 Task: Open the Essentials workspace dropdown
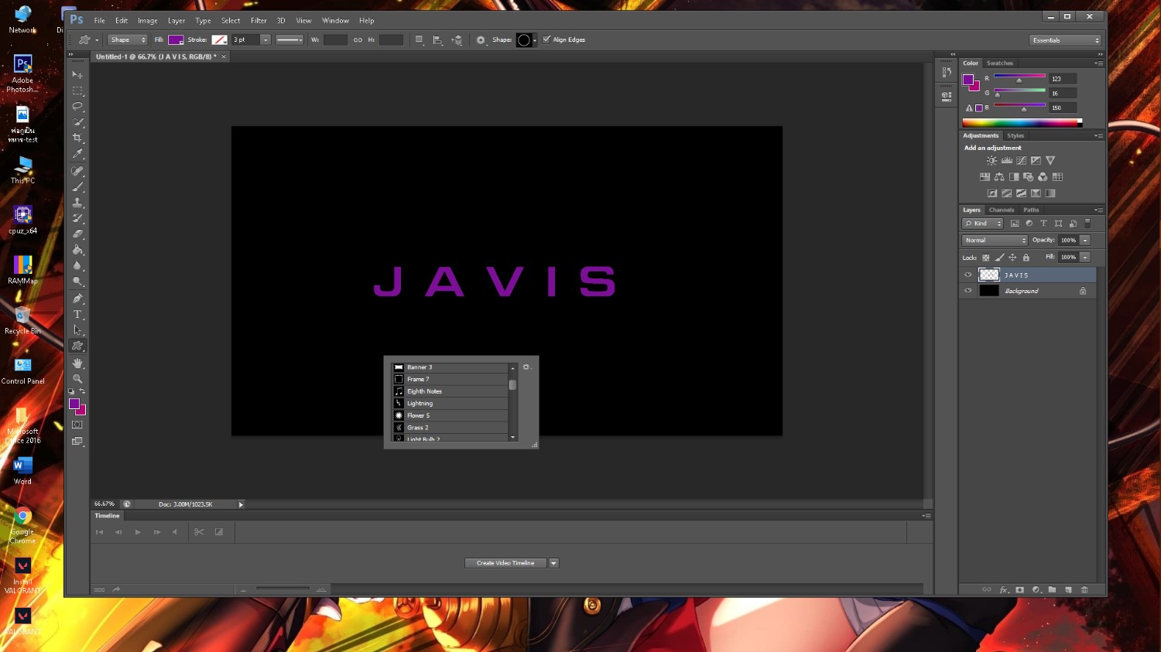tap(1065, 40)
